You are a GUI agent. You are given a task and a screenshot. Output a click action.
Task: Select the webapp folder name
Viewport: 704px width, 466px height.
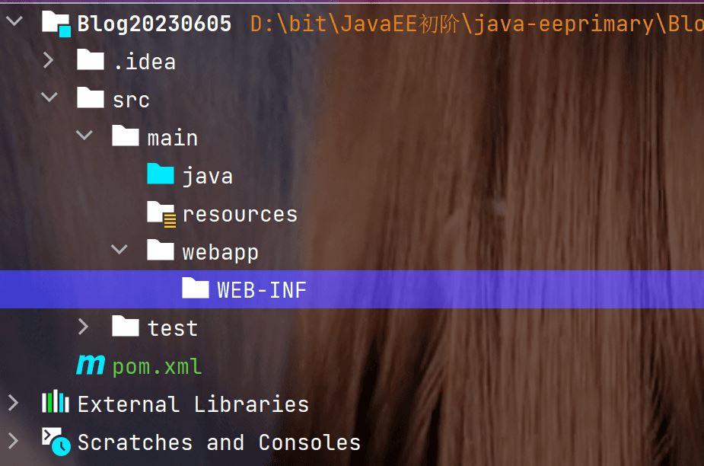tap(220, 252)
